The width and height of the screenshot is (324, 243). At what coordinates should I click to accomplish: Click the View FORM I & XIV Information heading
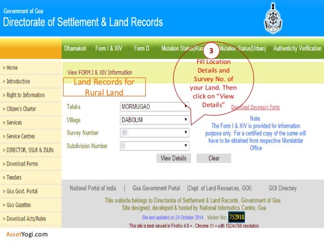[x=100, y=73]
